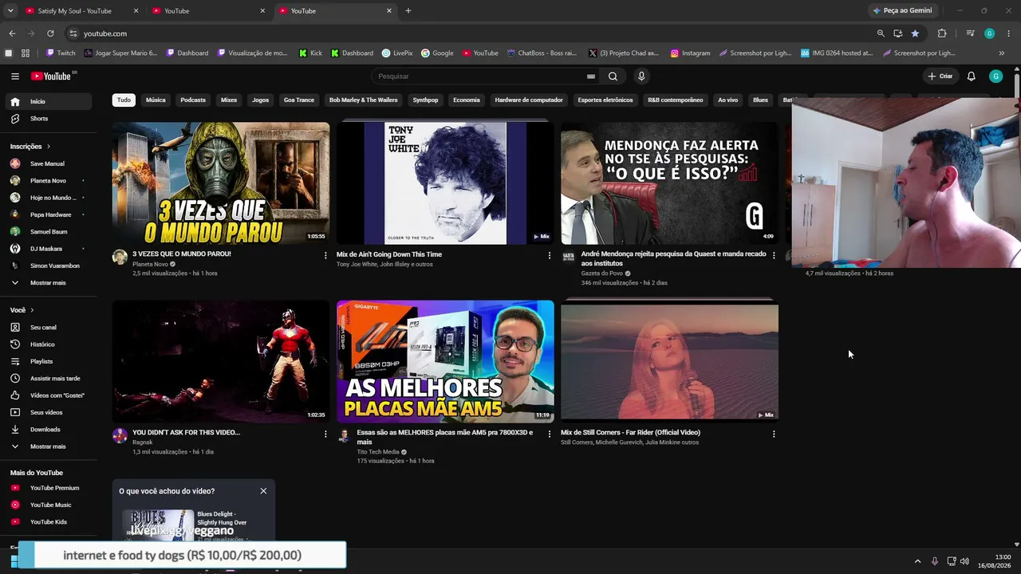Select the Música filter chip

point(156,100)
